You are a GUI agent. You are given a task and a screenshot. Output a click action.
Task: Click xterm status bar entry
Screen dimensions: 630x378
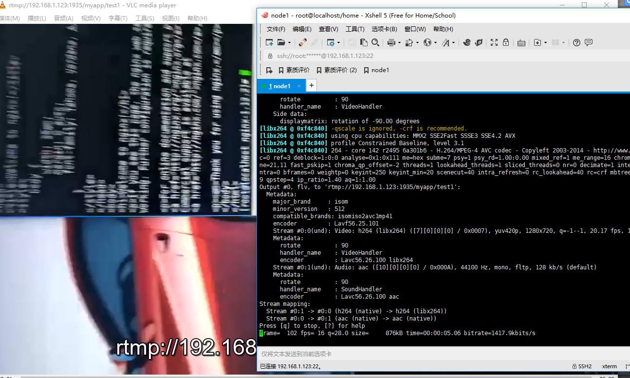[610, 366]
